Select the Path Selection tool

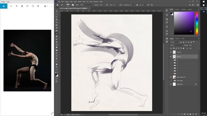point(57,59)
